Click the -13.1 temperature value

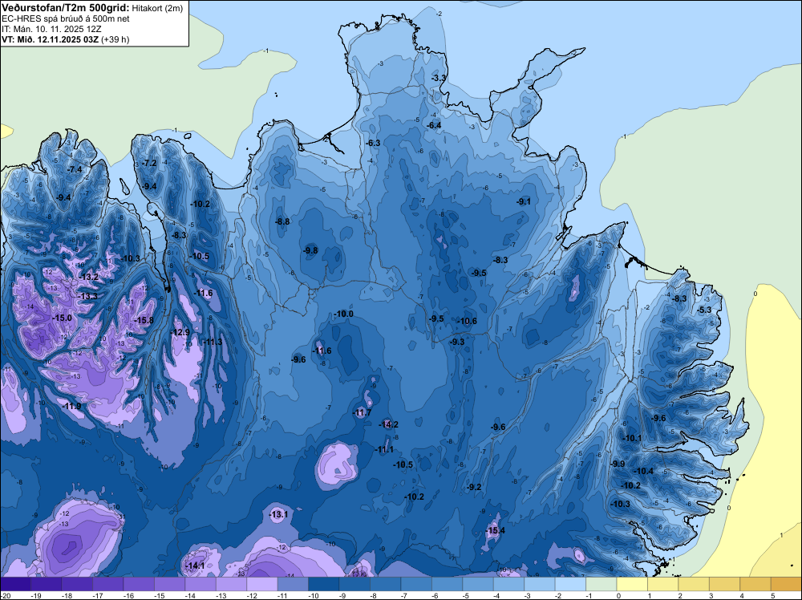(279, 514)
